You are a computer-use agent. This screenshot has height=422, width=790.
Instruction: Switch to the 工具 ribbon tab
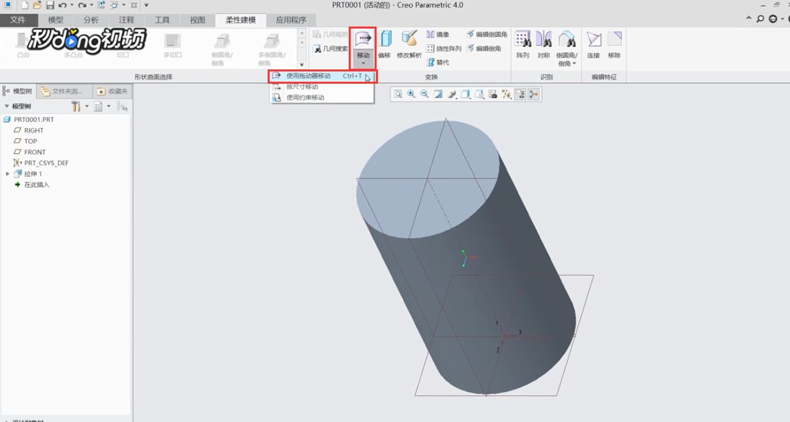[x=162, y=20]
